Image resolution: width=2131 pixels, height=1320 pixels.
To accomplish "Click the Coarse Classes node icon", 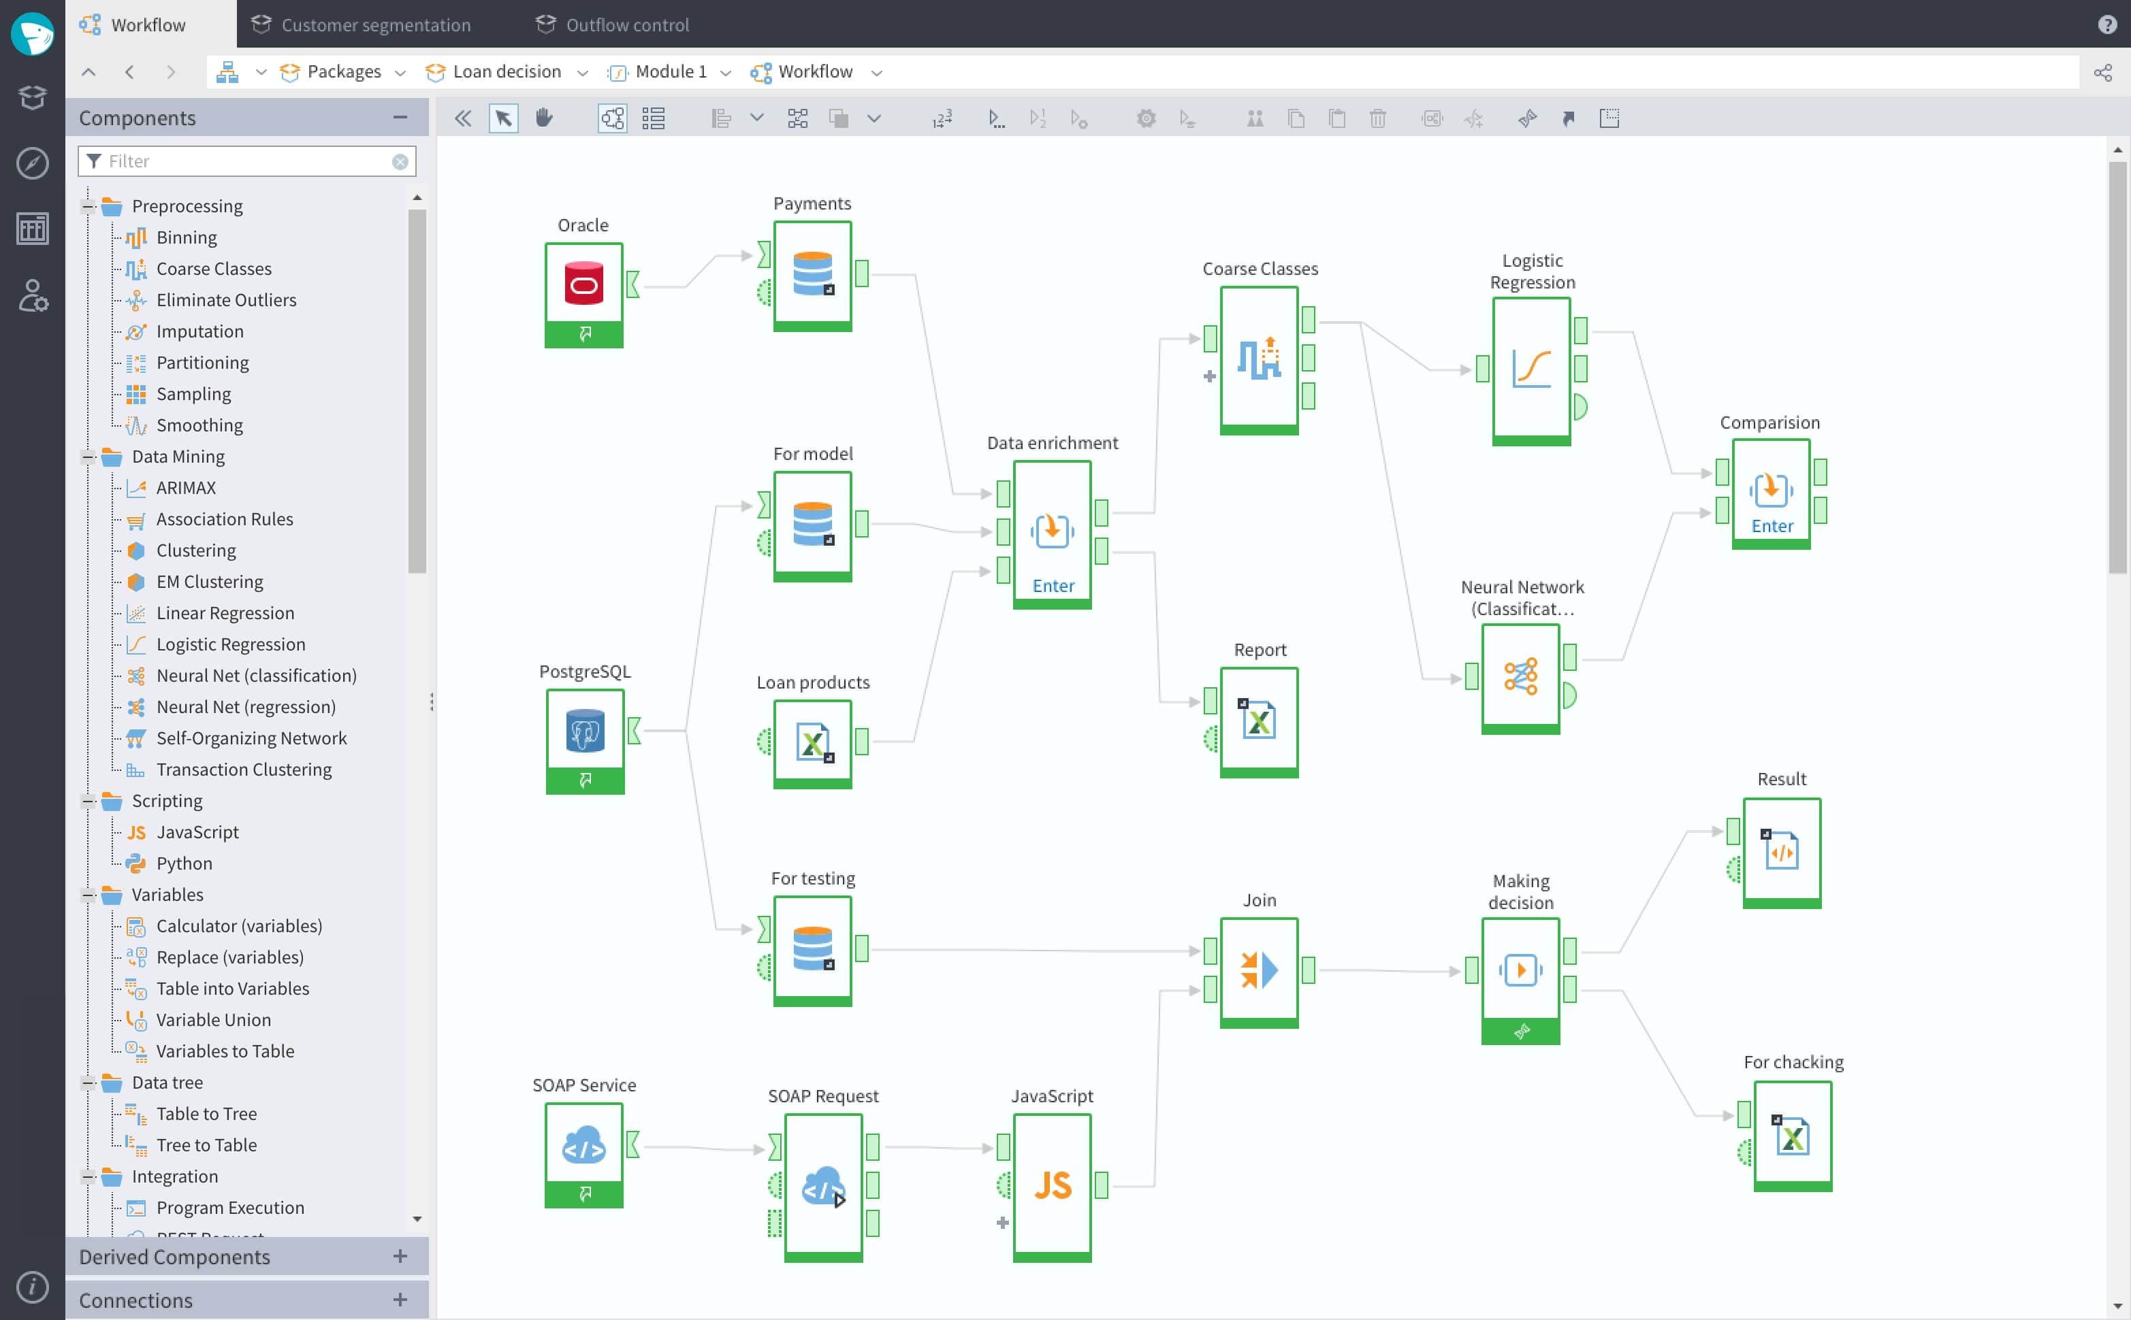I will click(x=1259, y=361).
